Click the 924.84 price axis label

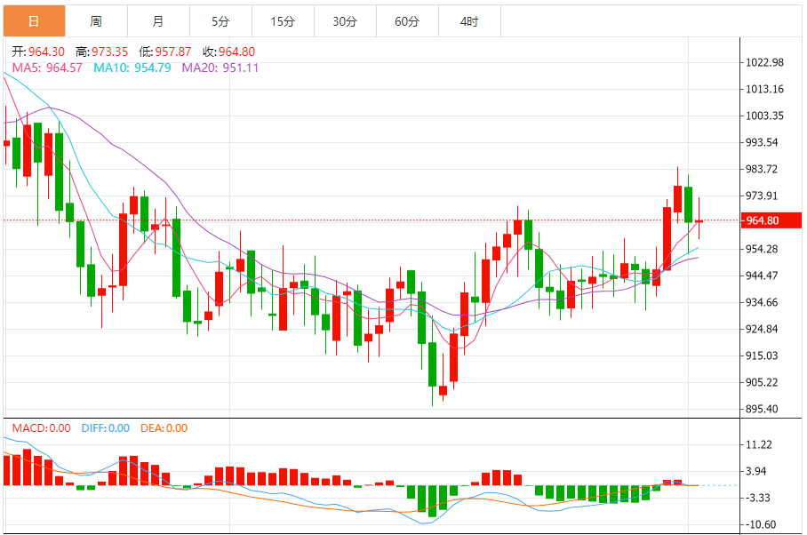click(x=763, y=329)
